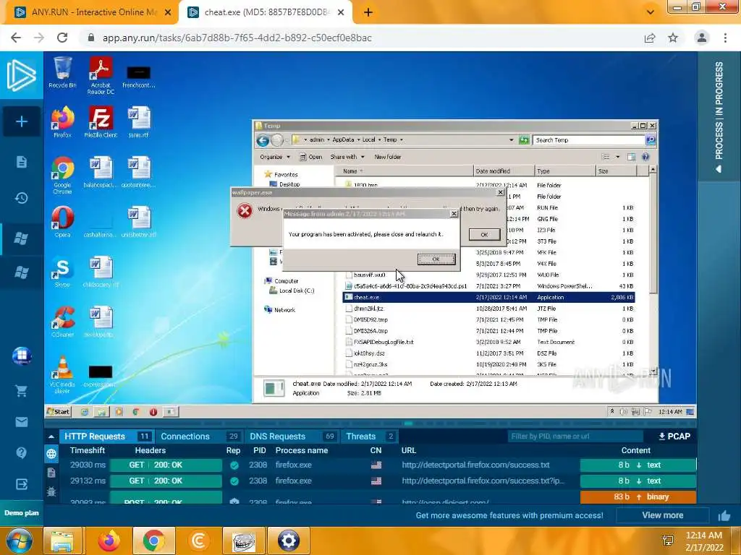Sort files by the Date modified column
Viewport: 741px width, 555px height.
coord(504,171)
